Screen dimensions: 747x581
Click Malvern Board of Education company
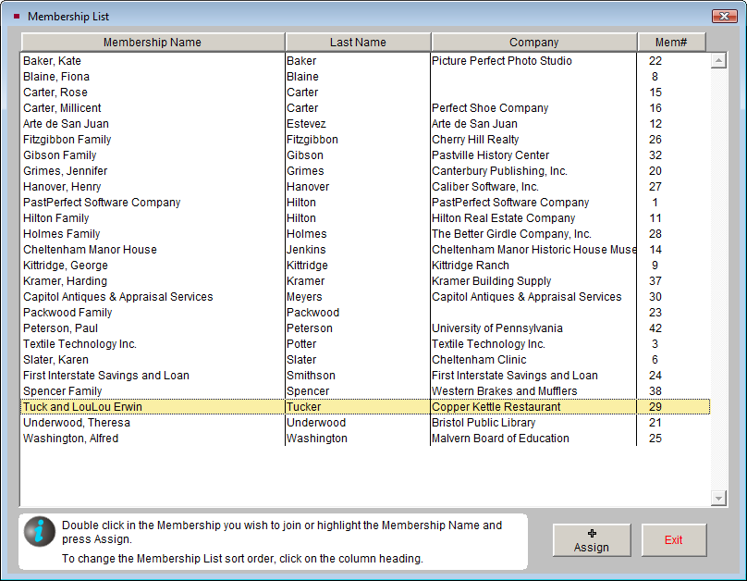(x=501, y=438)
